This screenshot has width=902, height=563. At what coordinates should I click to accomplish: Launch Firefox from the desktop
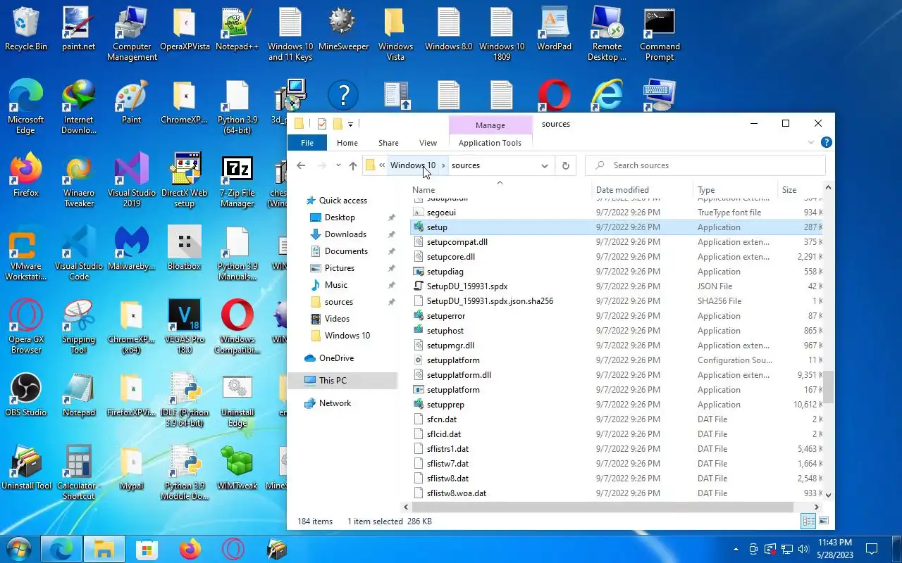[26, 175]
